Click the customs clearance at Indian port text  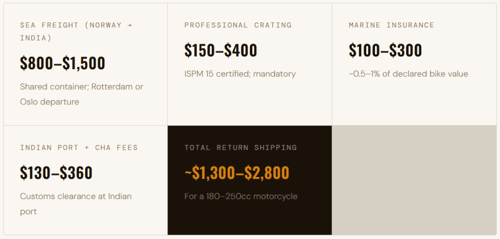pos(76,203)
